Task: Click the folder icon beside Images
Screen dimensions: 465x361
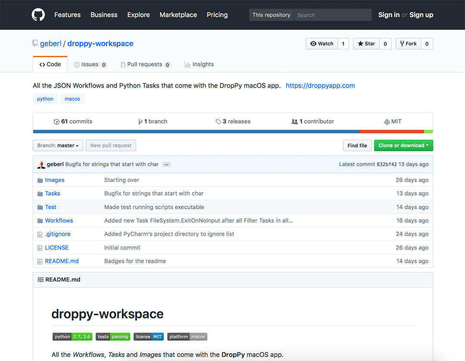Action: coord(40,180)
